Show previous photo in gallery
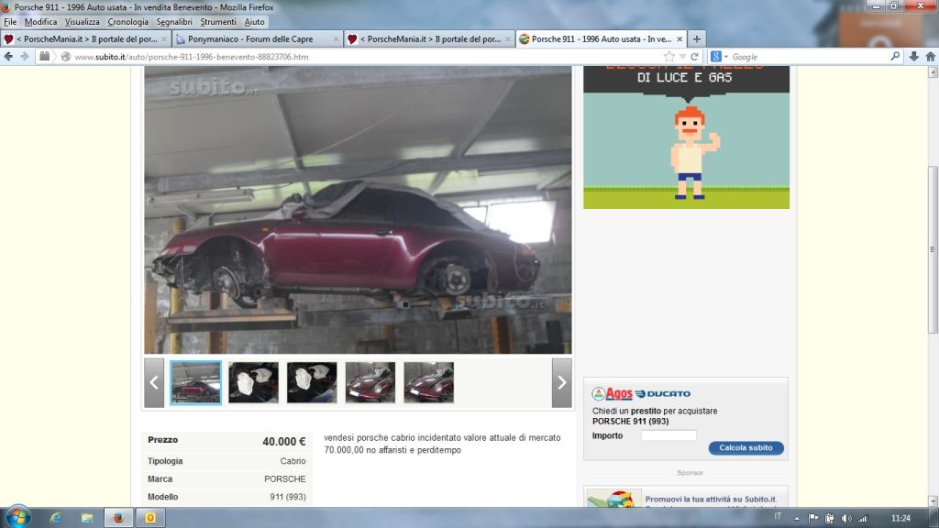Image resolution: width=939 pixels, height=528 pixels. (154, 383)
